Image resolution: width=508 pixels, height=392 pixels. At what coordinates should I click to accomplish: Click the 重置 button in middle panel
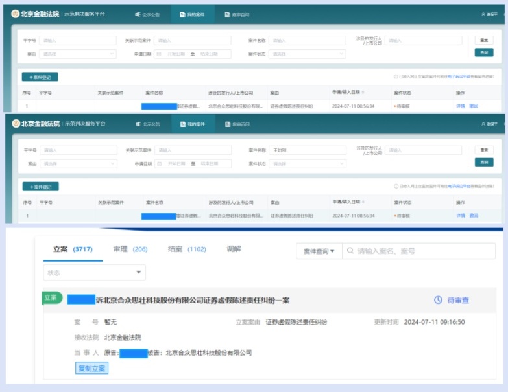(485, 150)
